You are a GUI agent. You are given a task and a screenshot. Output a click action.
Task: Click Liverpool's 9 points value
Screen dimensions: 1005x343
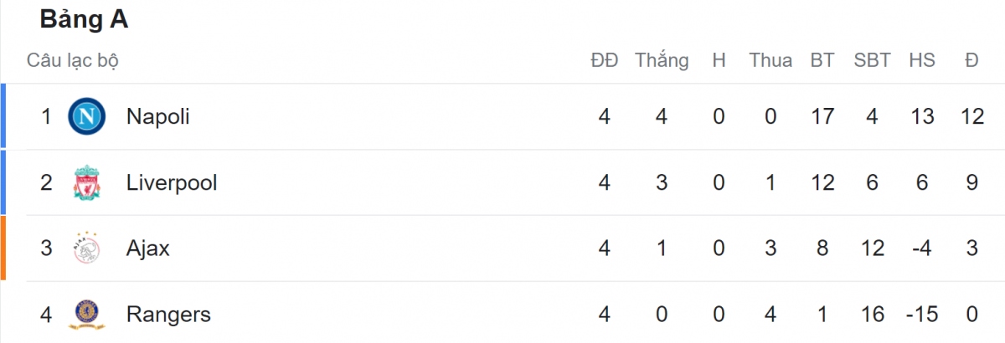pos(972,182)
